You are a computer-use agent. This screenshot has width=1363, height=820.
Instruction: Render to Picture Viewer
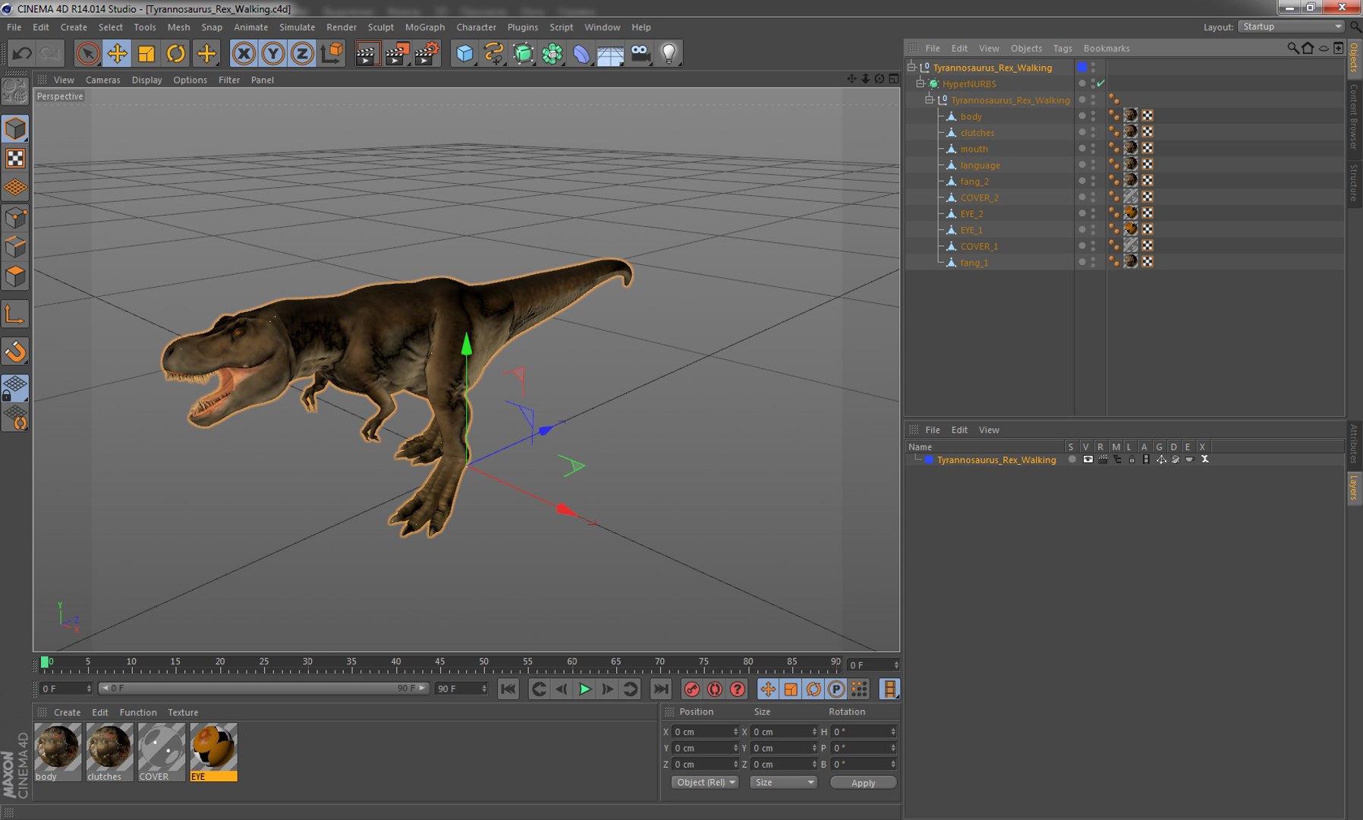(x=397, y=53)
